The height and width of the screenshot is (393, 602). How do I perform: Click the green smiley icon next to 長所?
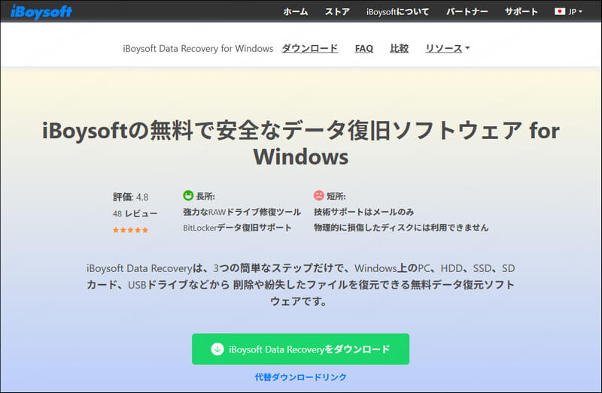tap(188, 195)
